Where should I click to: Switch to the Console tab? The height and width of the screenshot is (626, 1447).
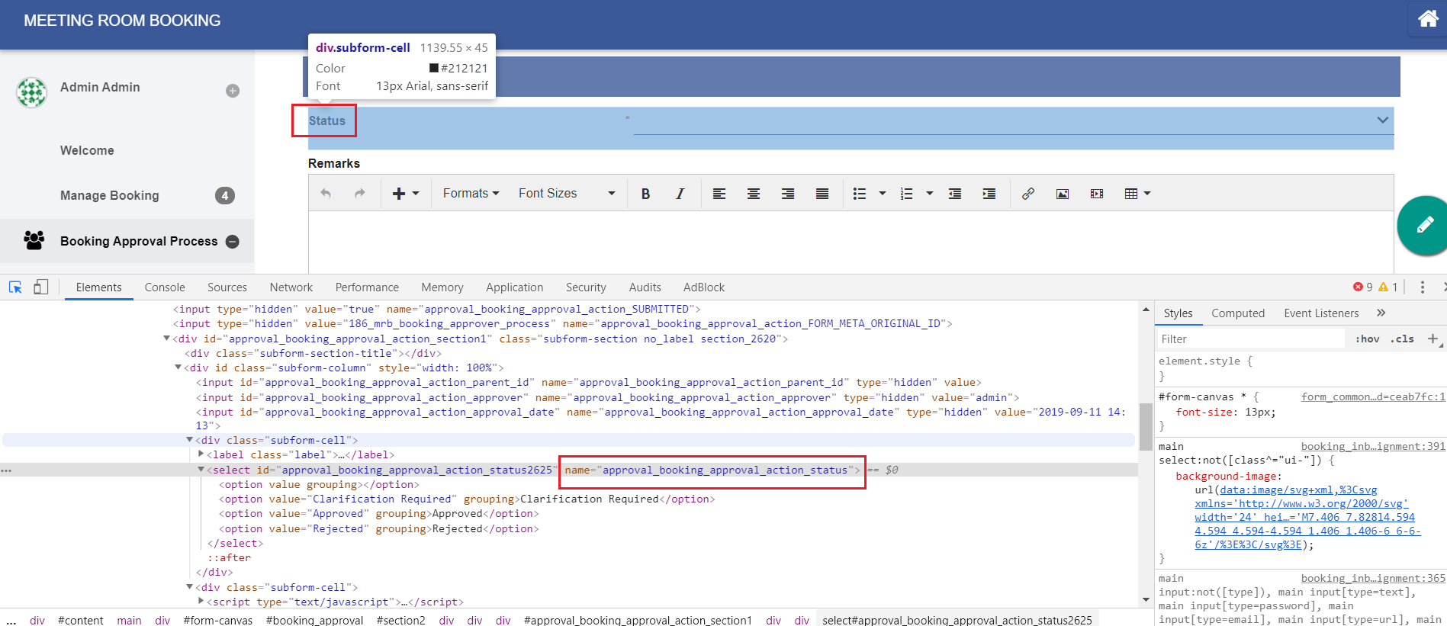point(165,287)
